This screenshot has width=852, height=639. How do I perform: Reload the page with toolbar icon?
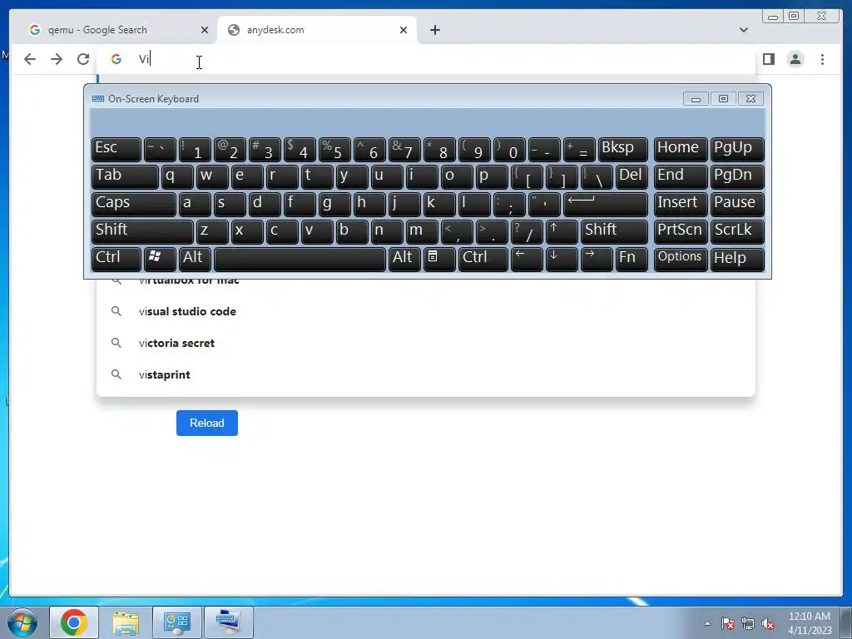pyautogui.click(x=83, y=59)
